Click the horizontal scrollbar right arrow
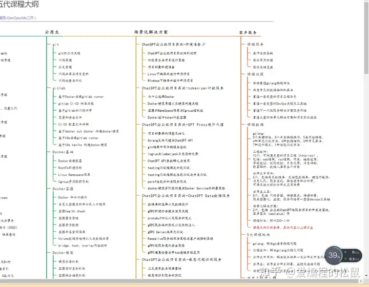 (361, 281)
